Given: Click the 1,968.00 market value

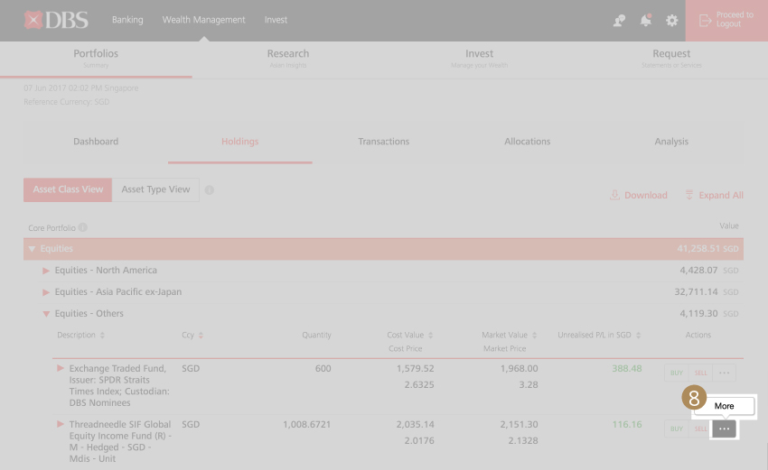Looking at the screenshot, I should point(519,369).
